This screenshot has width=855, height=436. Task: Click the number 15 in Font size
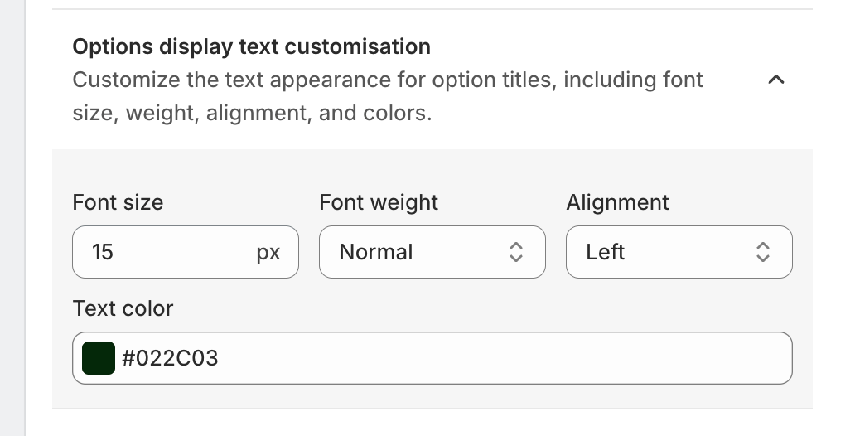point(103,252)
